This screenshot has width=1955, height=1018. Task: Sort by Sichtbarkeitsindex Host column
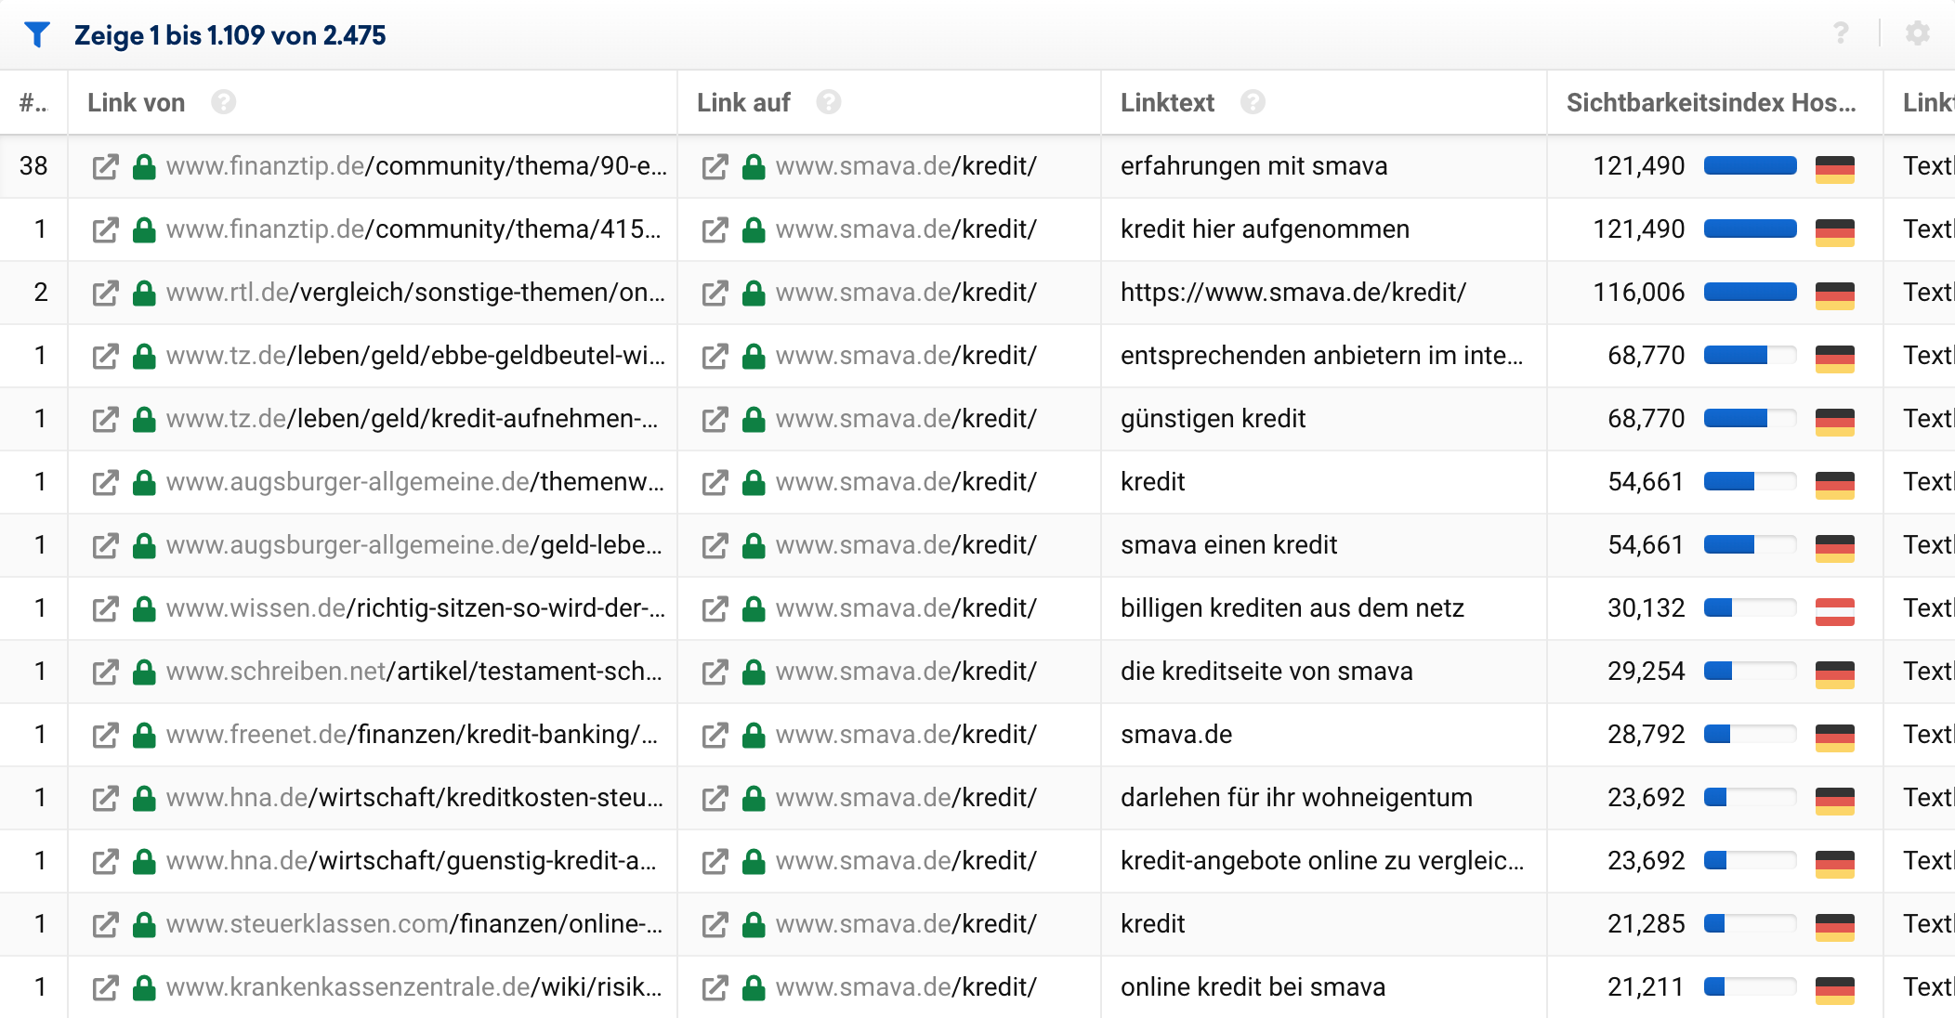tap(1710, 102)
